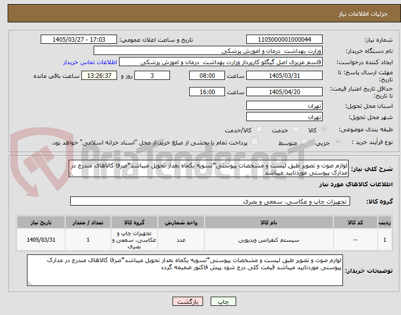Click the توضیحات خریدار text area
This screenshot has height=315, width=401.
click(x=185, y=270)
